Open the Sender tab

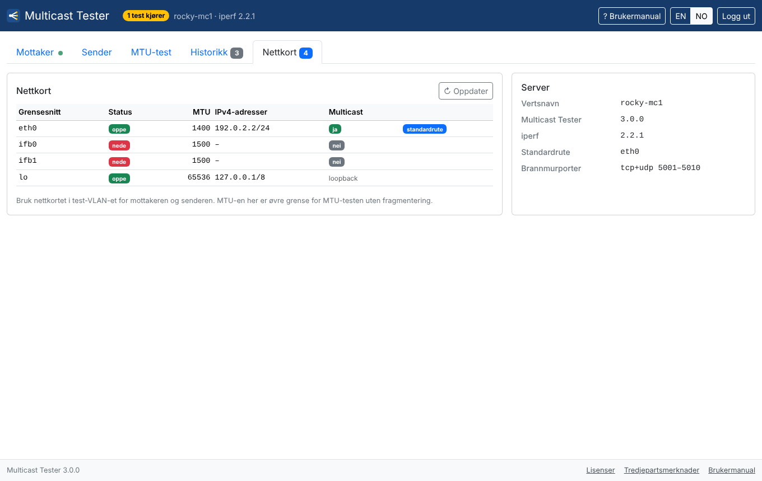97,52
